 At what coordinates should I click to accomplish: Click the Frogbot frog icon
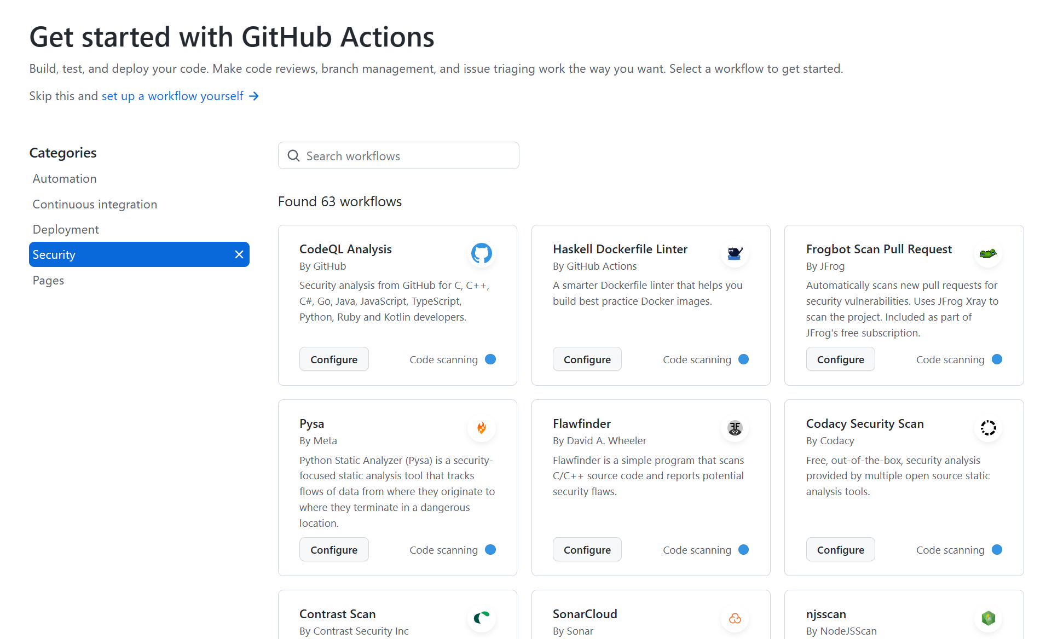988,253
